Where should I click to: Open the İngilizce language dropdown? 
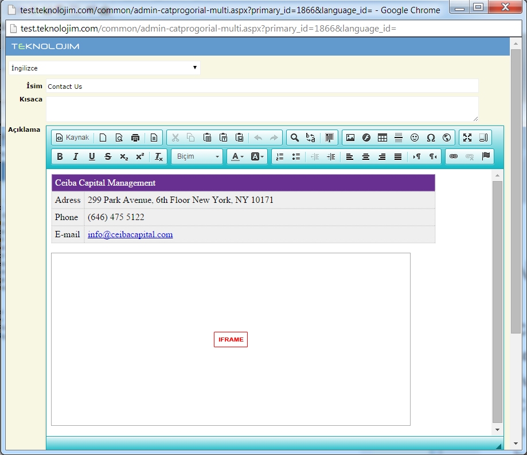[x=104, y=68]
